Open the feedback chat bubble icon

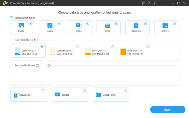(160, 3)
